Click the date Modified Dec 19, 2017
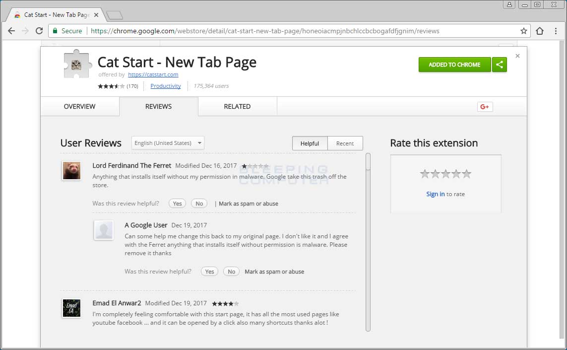This screenshot has width=567, height=350. [176, 303]
